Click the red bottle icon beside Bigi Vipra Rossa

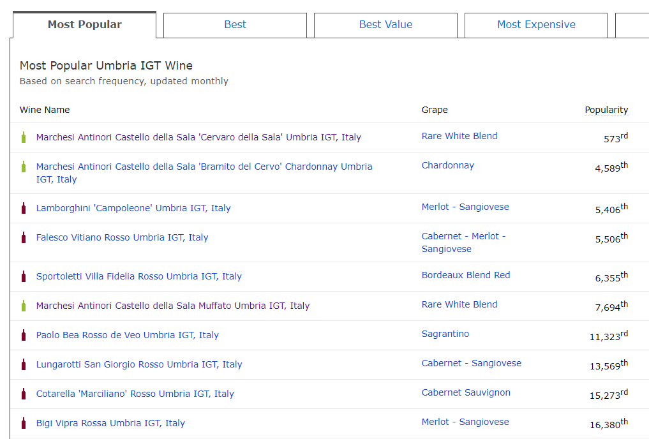24,423
